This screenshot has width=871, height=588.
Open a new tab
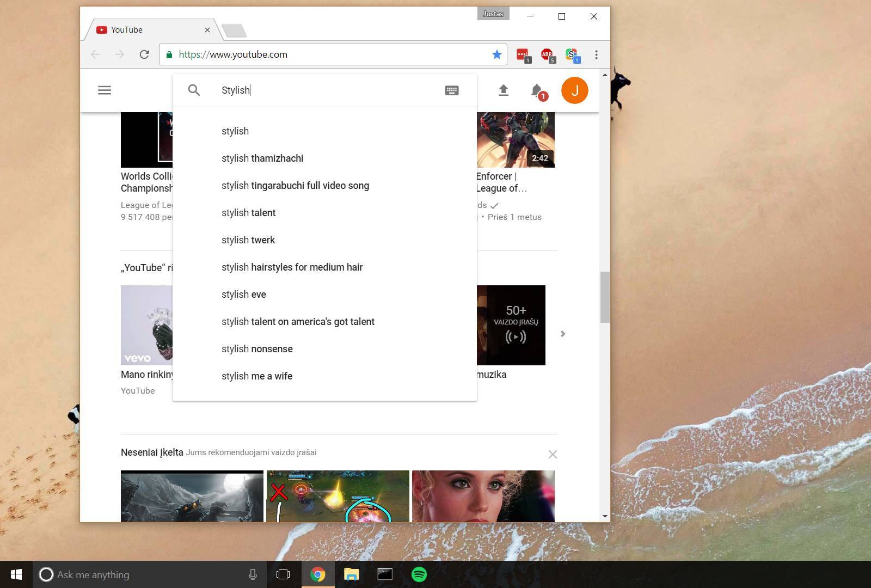pyautogui.click(x=235, y=30)
